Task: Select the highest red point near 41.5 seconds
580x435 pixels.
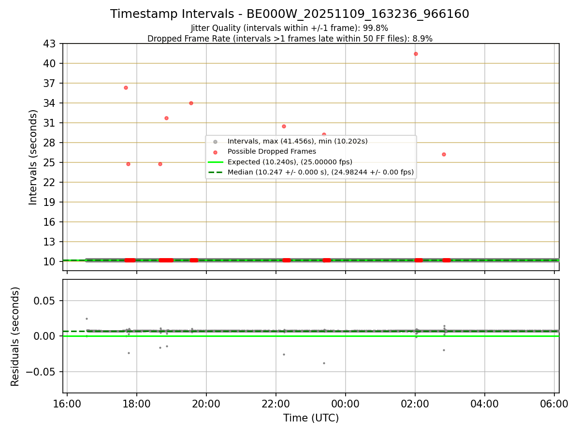Action: pyautogui.click(x=416, y=54)
